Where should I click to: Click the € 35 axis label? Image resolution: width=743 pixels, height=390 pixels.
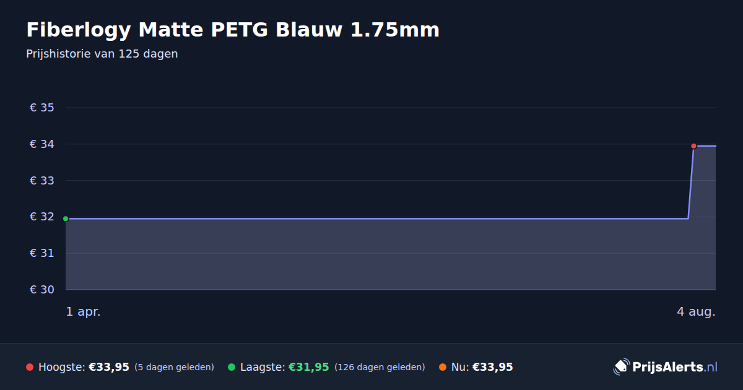pyautogui.click(x=42, y=108)
